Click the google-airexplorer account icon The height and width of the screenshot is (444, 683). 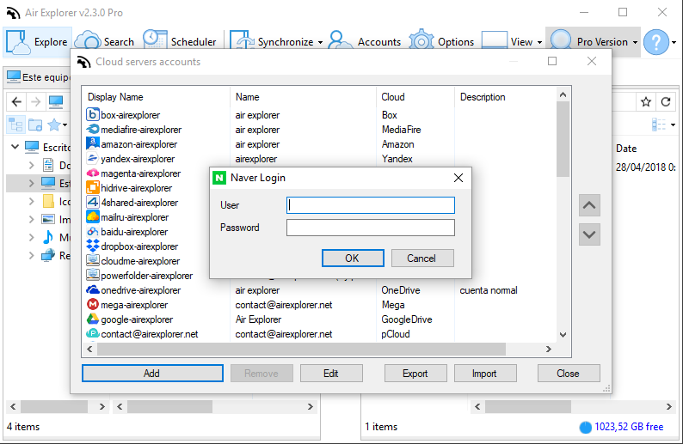pyautogui.click(x=92, y=319)
